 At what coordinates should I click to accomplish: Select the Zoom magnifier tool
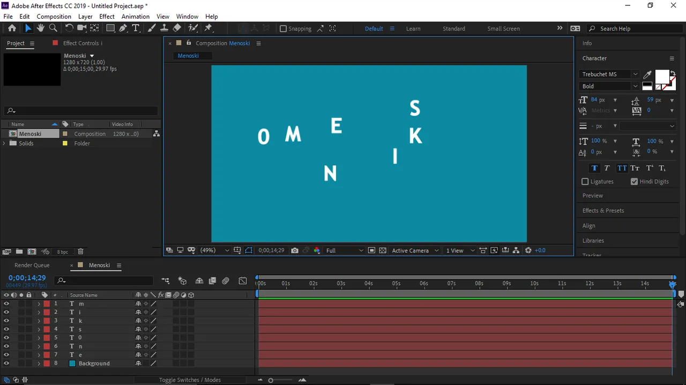point(53,28)
